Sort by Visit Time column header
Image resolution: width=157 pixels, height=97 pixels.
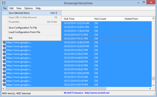(77, 19)
